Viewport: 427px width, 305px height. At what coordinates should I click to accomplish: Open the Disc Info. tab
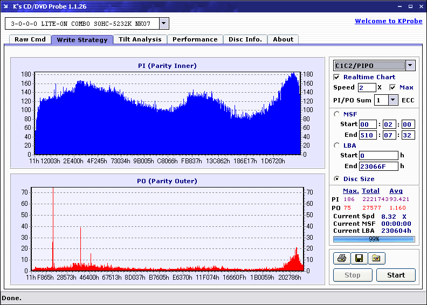point(245,39)
